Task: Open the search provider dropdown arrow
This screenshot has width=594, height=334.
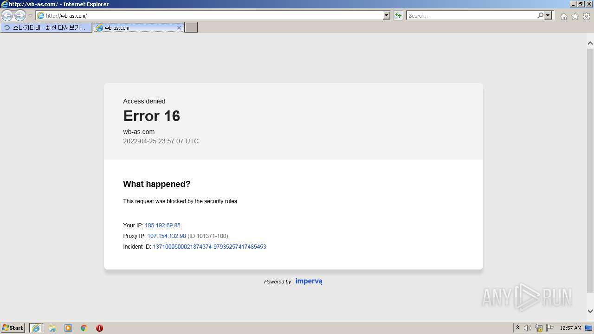Action: click(x=549, y=15)
